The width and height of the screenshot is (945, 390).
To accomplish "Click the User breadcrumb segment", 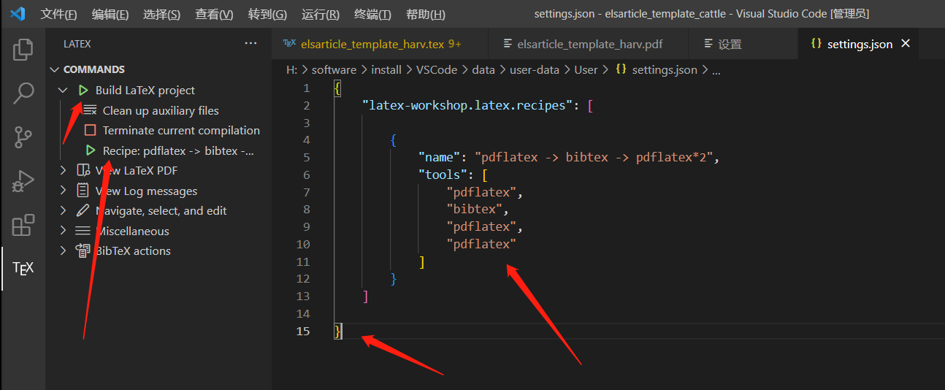I will (586, 70).
